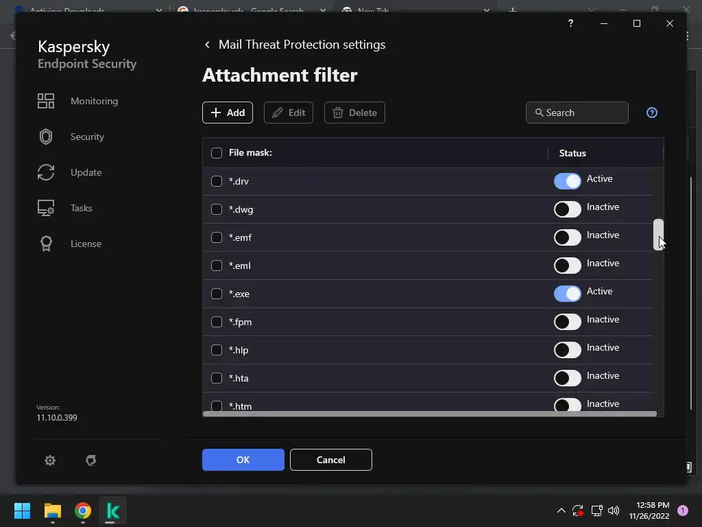
Task: Open the Windows Start menu
Action: click(22, 511)
